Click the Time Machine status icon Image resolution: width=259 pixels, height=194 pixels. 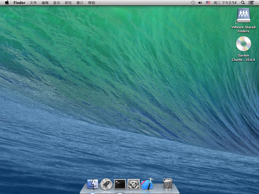point(193,3)
